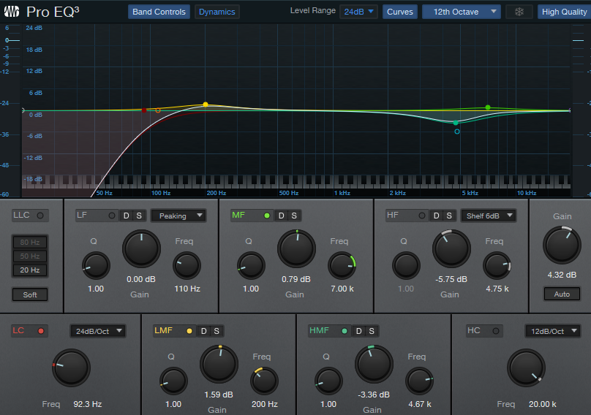Click the yellow LMF node on graph
This screenshot has width=591, height=415.
[206, 104]
